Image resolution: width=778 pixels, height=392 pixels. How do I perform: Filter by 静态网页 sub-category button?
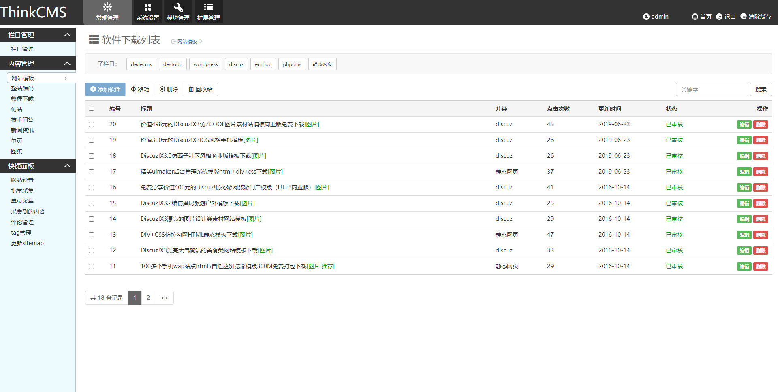click(323, 64)
